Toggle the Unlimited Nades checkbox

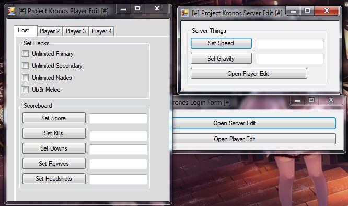pos(25,77)
